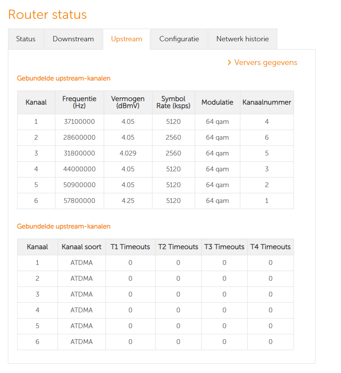This screenshot has width=341, height=373.
Task: Click the Vermogen (dBmV) column header
Action: click(x=128, y=102)
